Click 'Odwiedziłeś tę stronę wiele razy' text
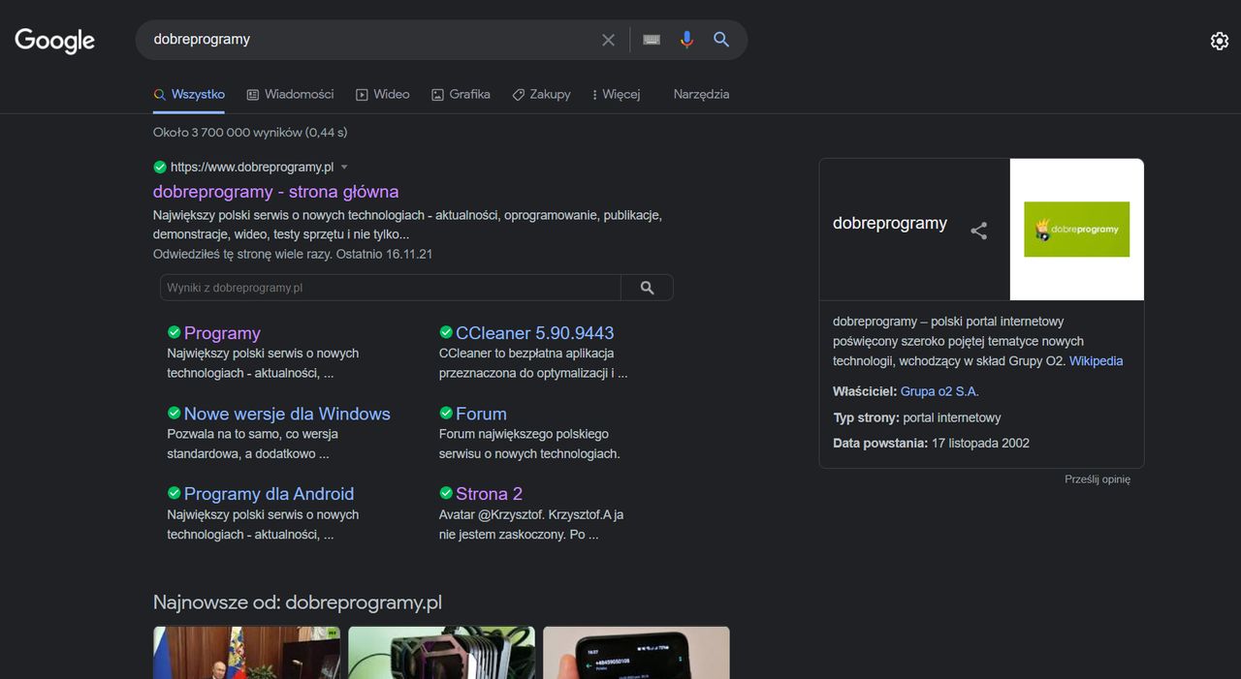This screenshot has width=1241, height=679. pyautogui.click(x=243, y=254)
